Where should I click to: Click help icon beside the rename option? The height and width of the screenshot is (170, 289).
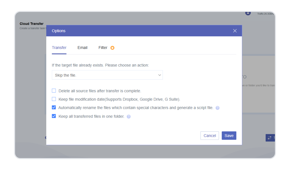pos(218,108)
